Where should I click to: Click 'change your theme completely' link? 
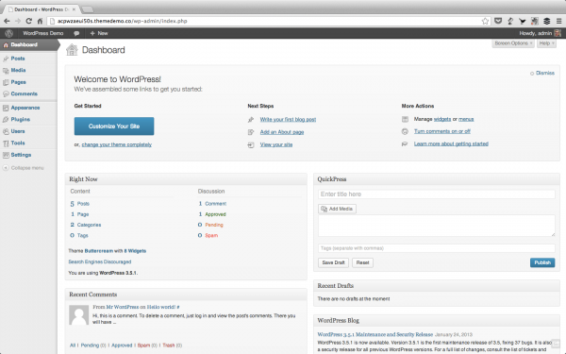coord(117,144)
